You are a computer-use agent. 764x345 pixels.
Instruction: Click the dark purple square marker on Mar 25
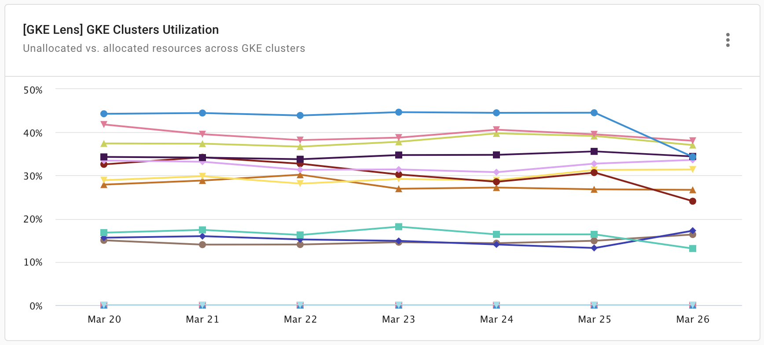click(595, 151)
